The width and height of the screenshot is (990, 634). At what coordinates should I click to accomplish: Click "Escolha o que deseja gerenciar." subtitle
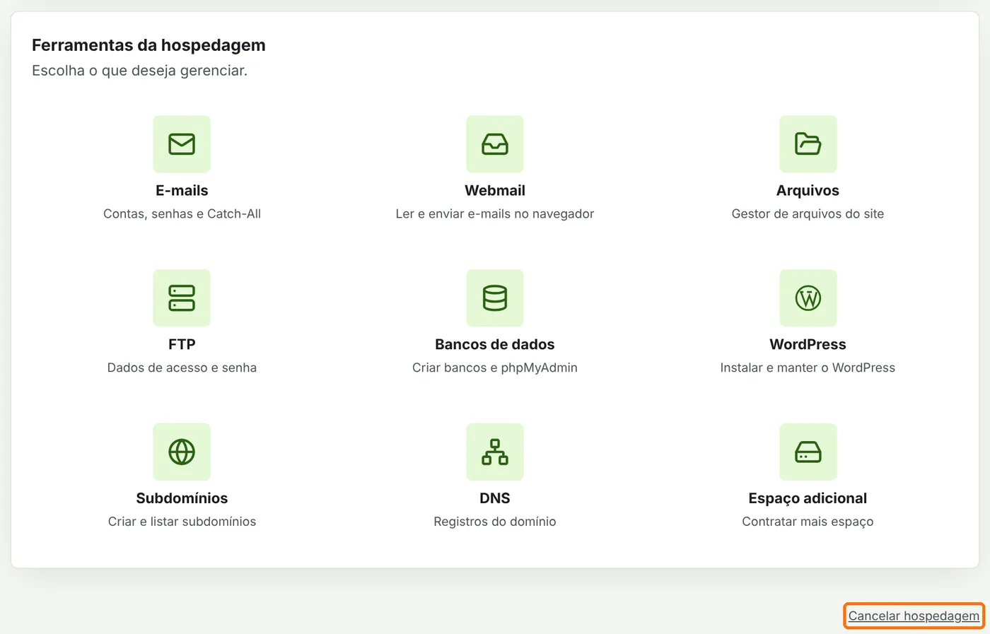(139, 71)
